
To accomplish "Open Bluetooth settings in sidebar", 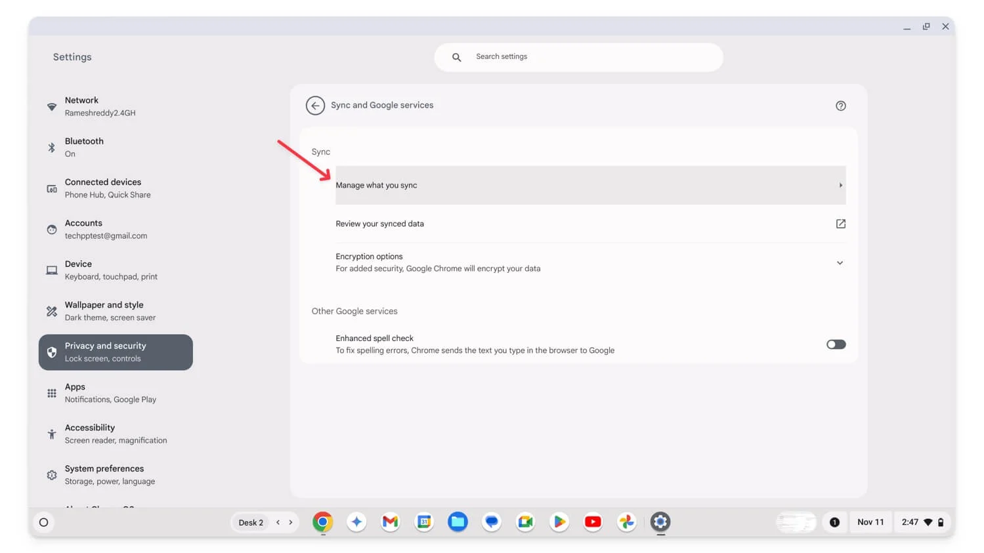I will click(116, 148).
